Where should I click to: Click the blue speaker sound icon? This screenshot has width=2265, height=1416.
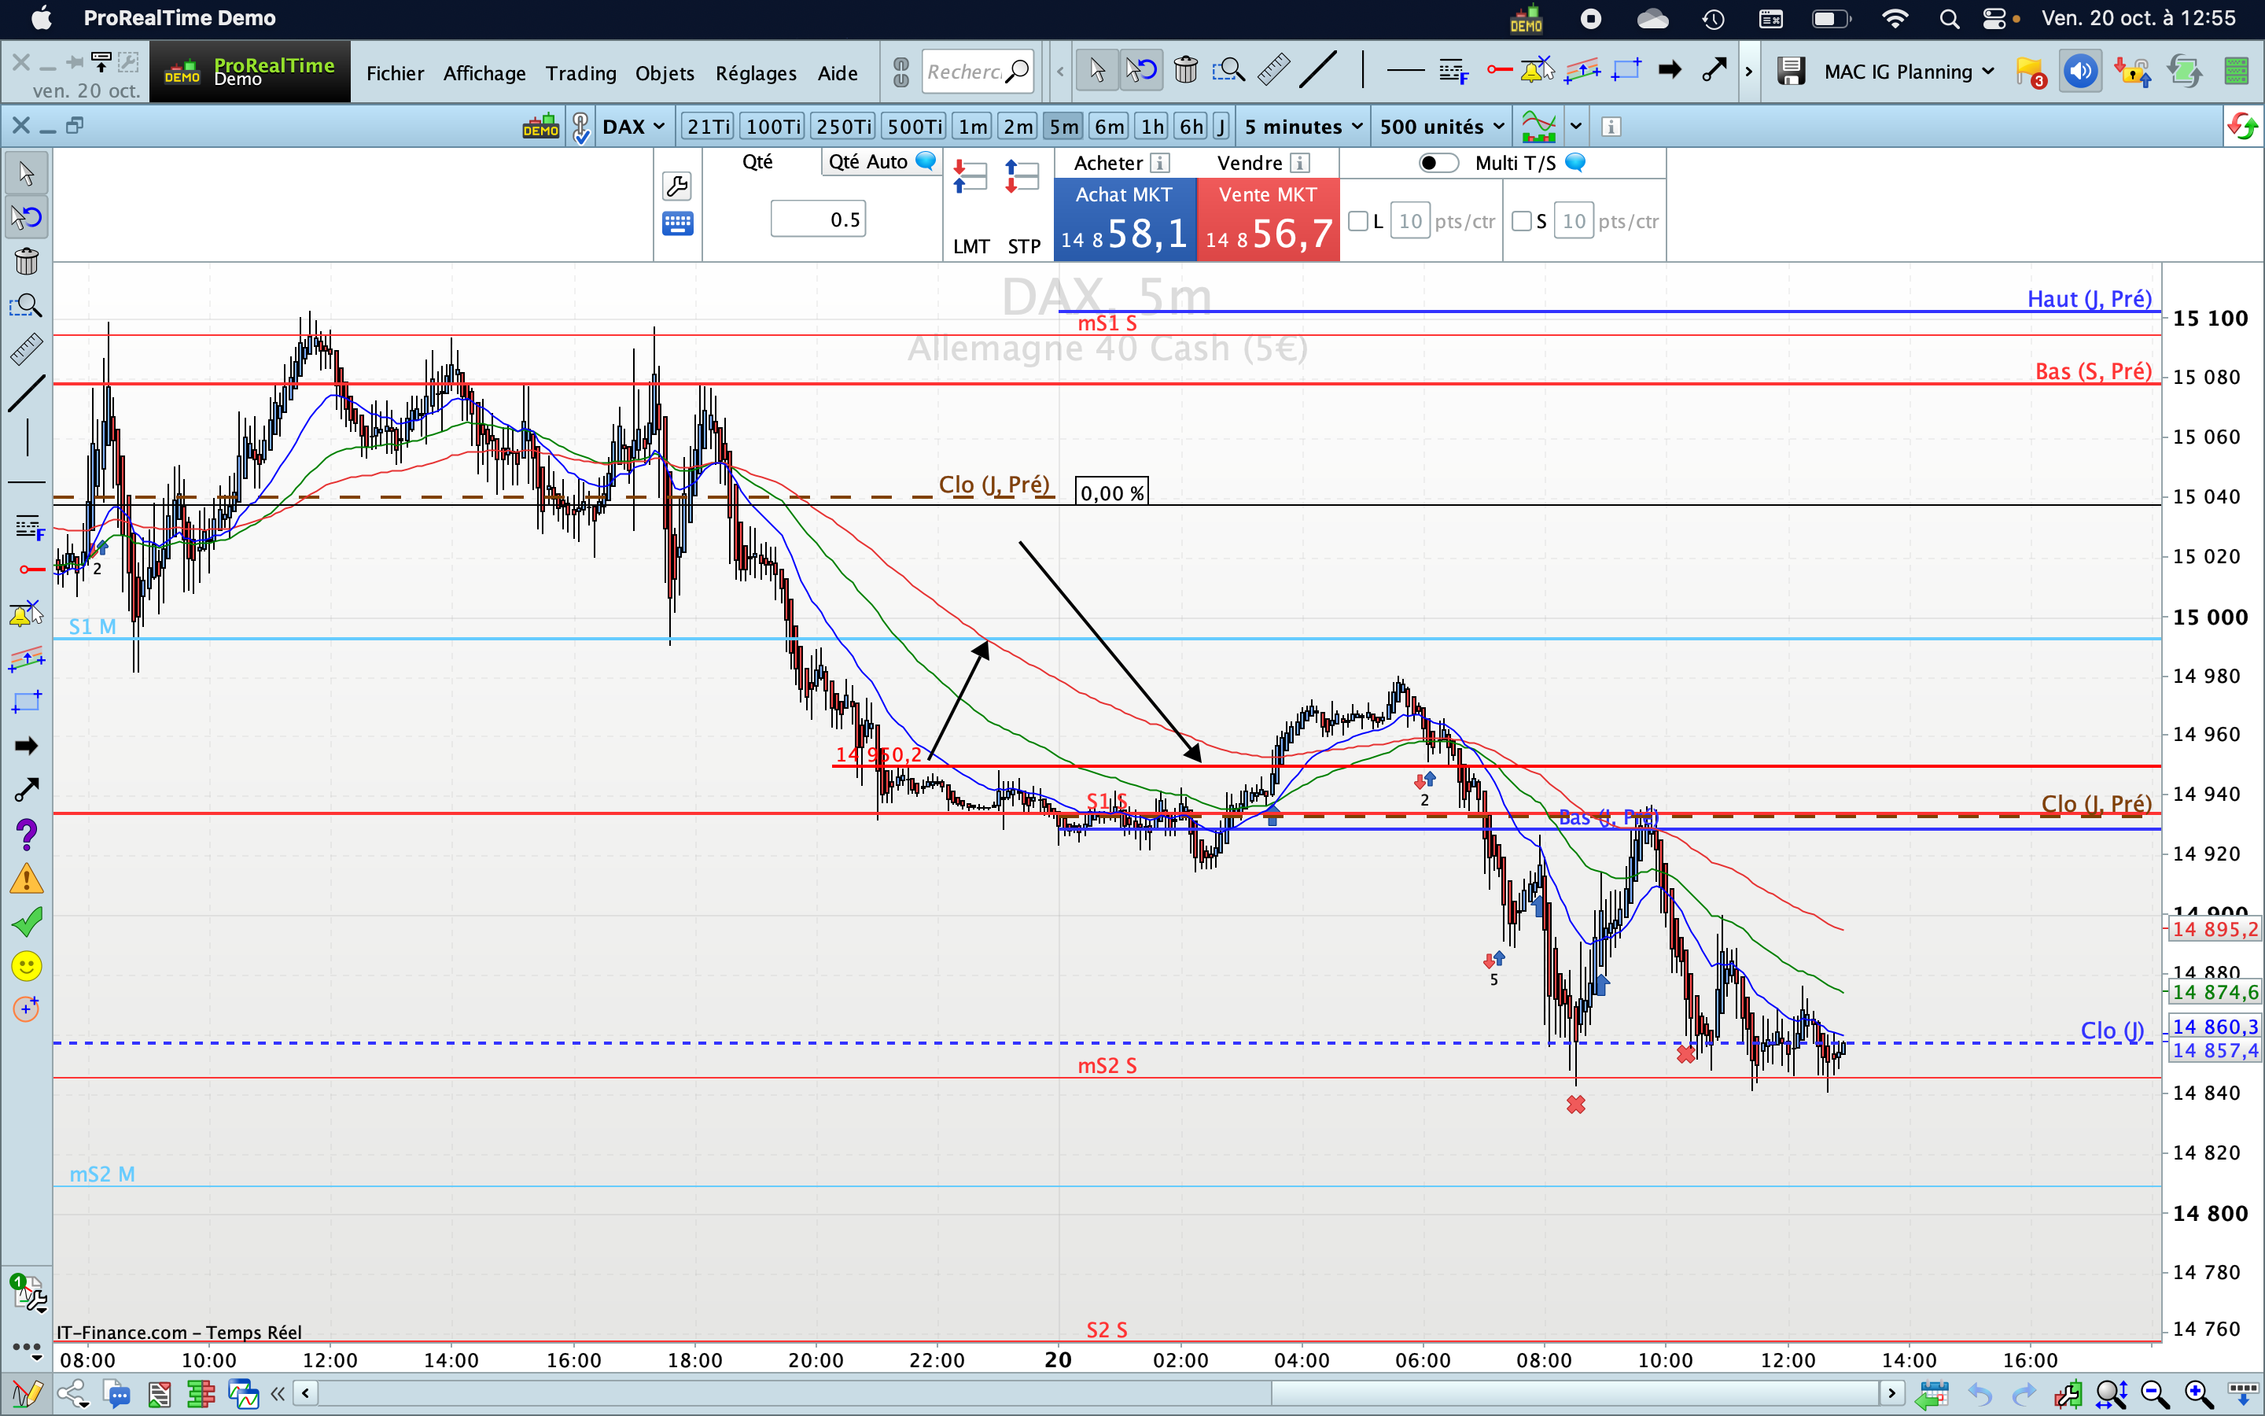click(x=2079, y=71)
